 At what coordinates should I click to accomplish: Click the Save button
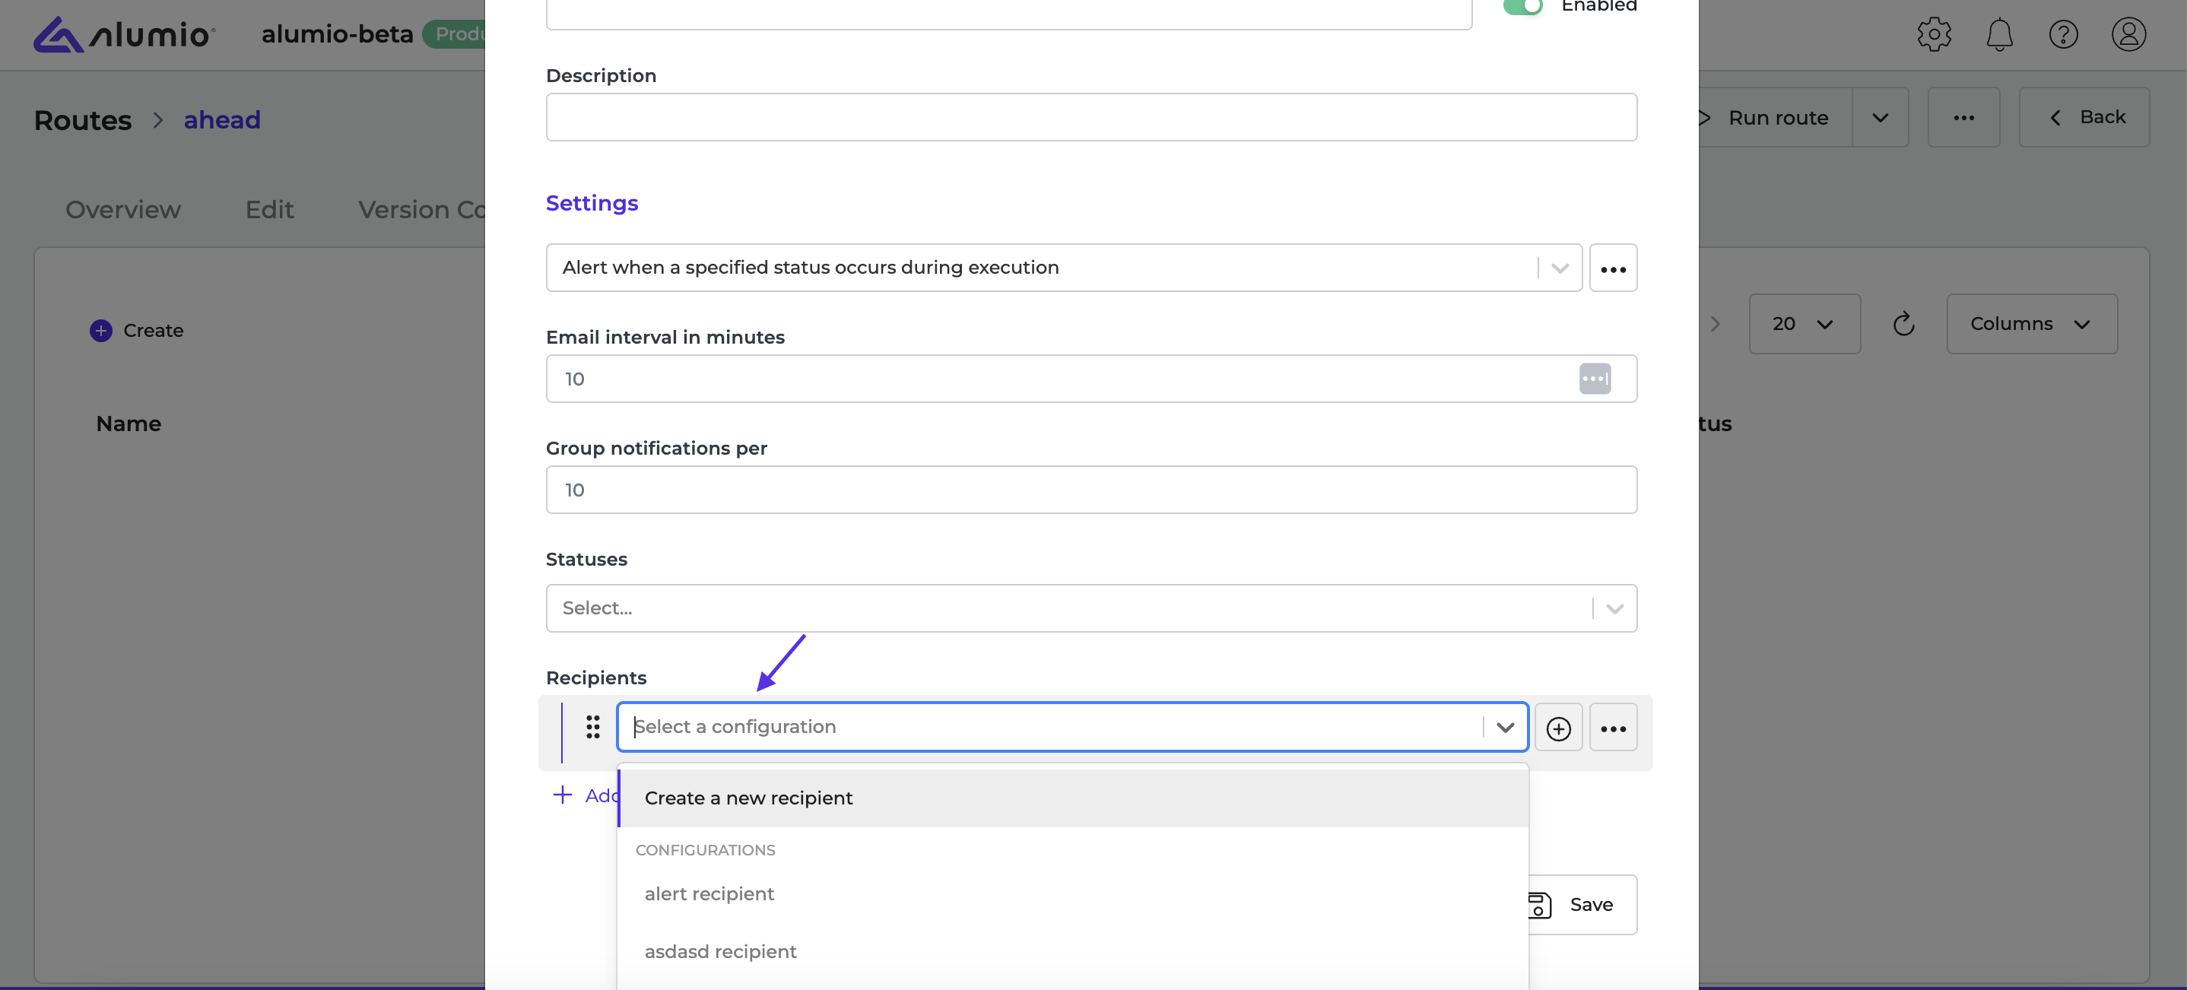click(1582, 905)
